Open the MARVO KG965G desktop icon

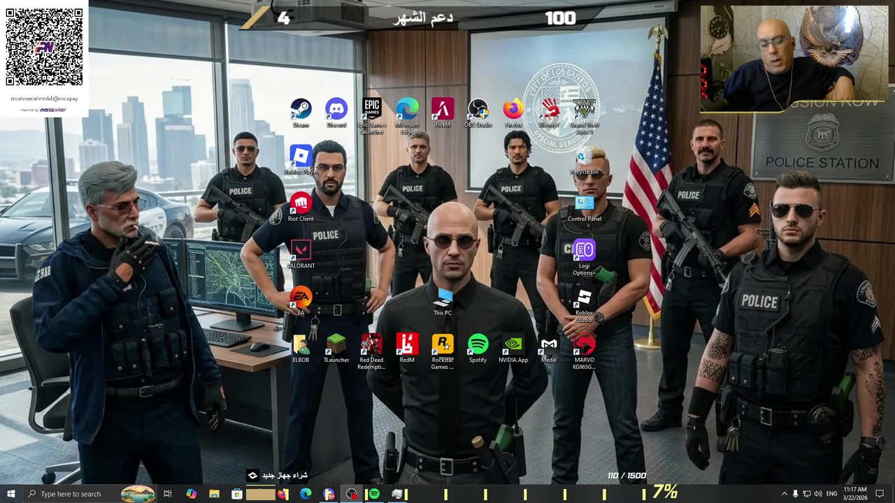point(585,351)
